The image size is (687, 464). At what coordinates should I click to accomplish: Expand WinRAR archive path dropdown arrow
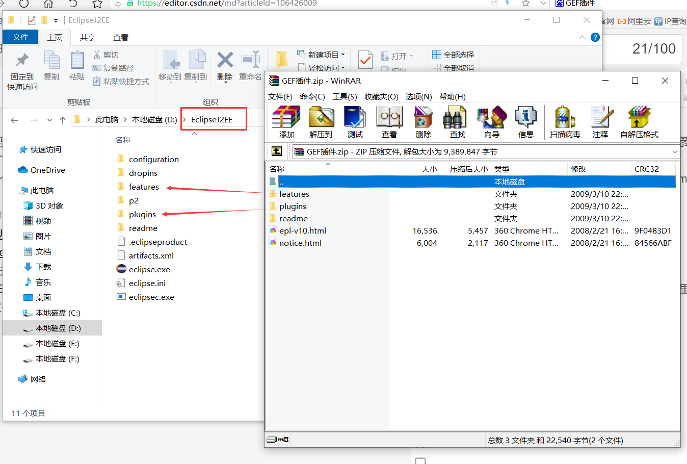point(675,151)
